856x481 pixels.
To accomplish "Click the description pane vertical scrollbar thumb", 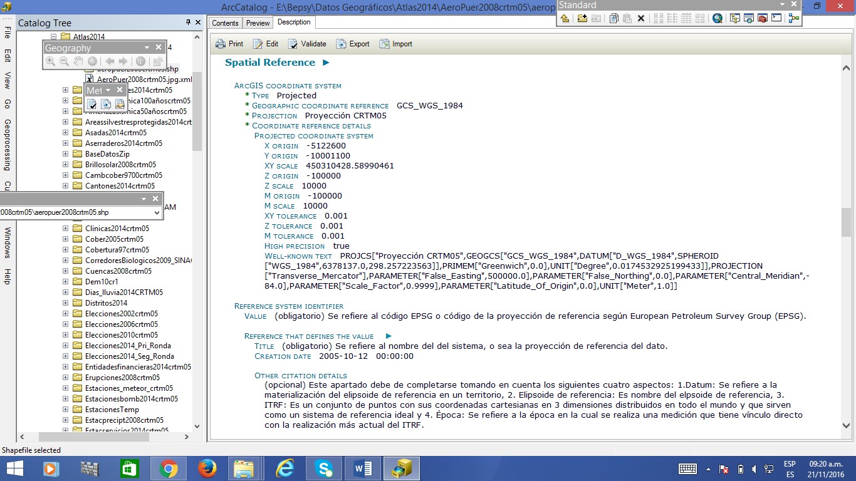I will 846,221.
